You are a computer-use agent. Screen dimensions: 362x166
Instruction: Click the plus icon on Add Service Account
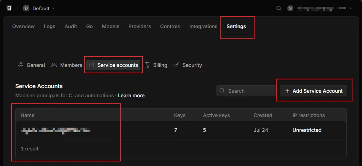tap(287, 91)
